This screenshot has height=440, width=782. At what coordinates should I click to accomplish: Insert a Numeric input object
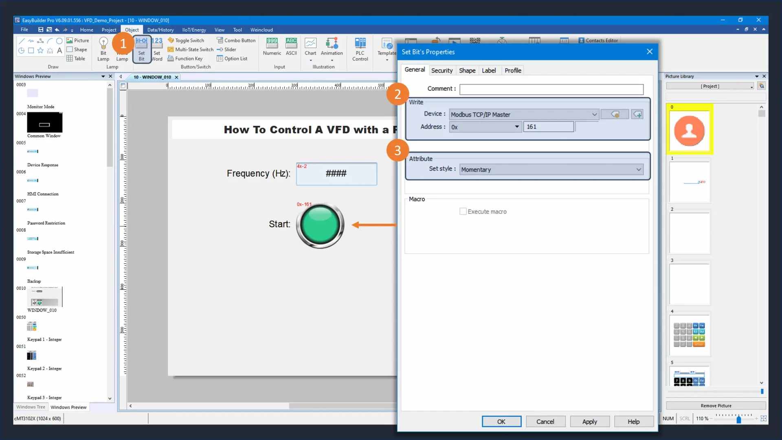(x=272, y=47)
